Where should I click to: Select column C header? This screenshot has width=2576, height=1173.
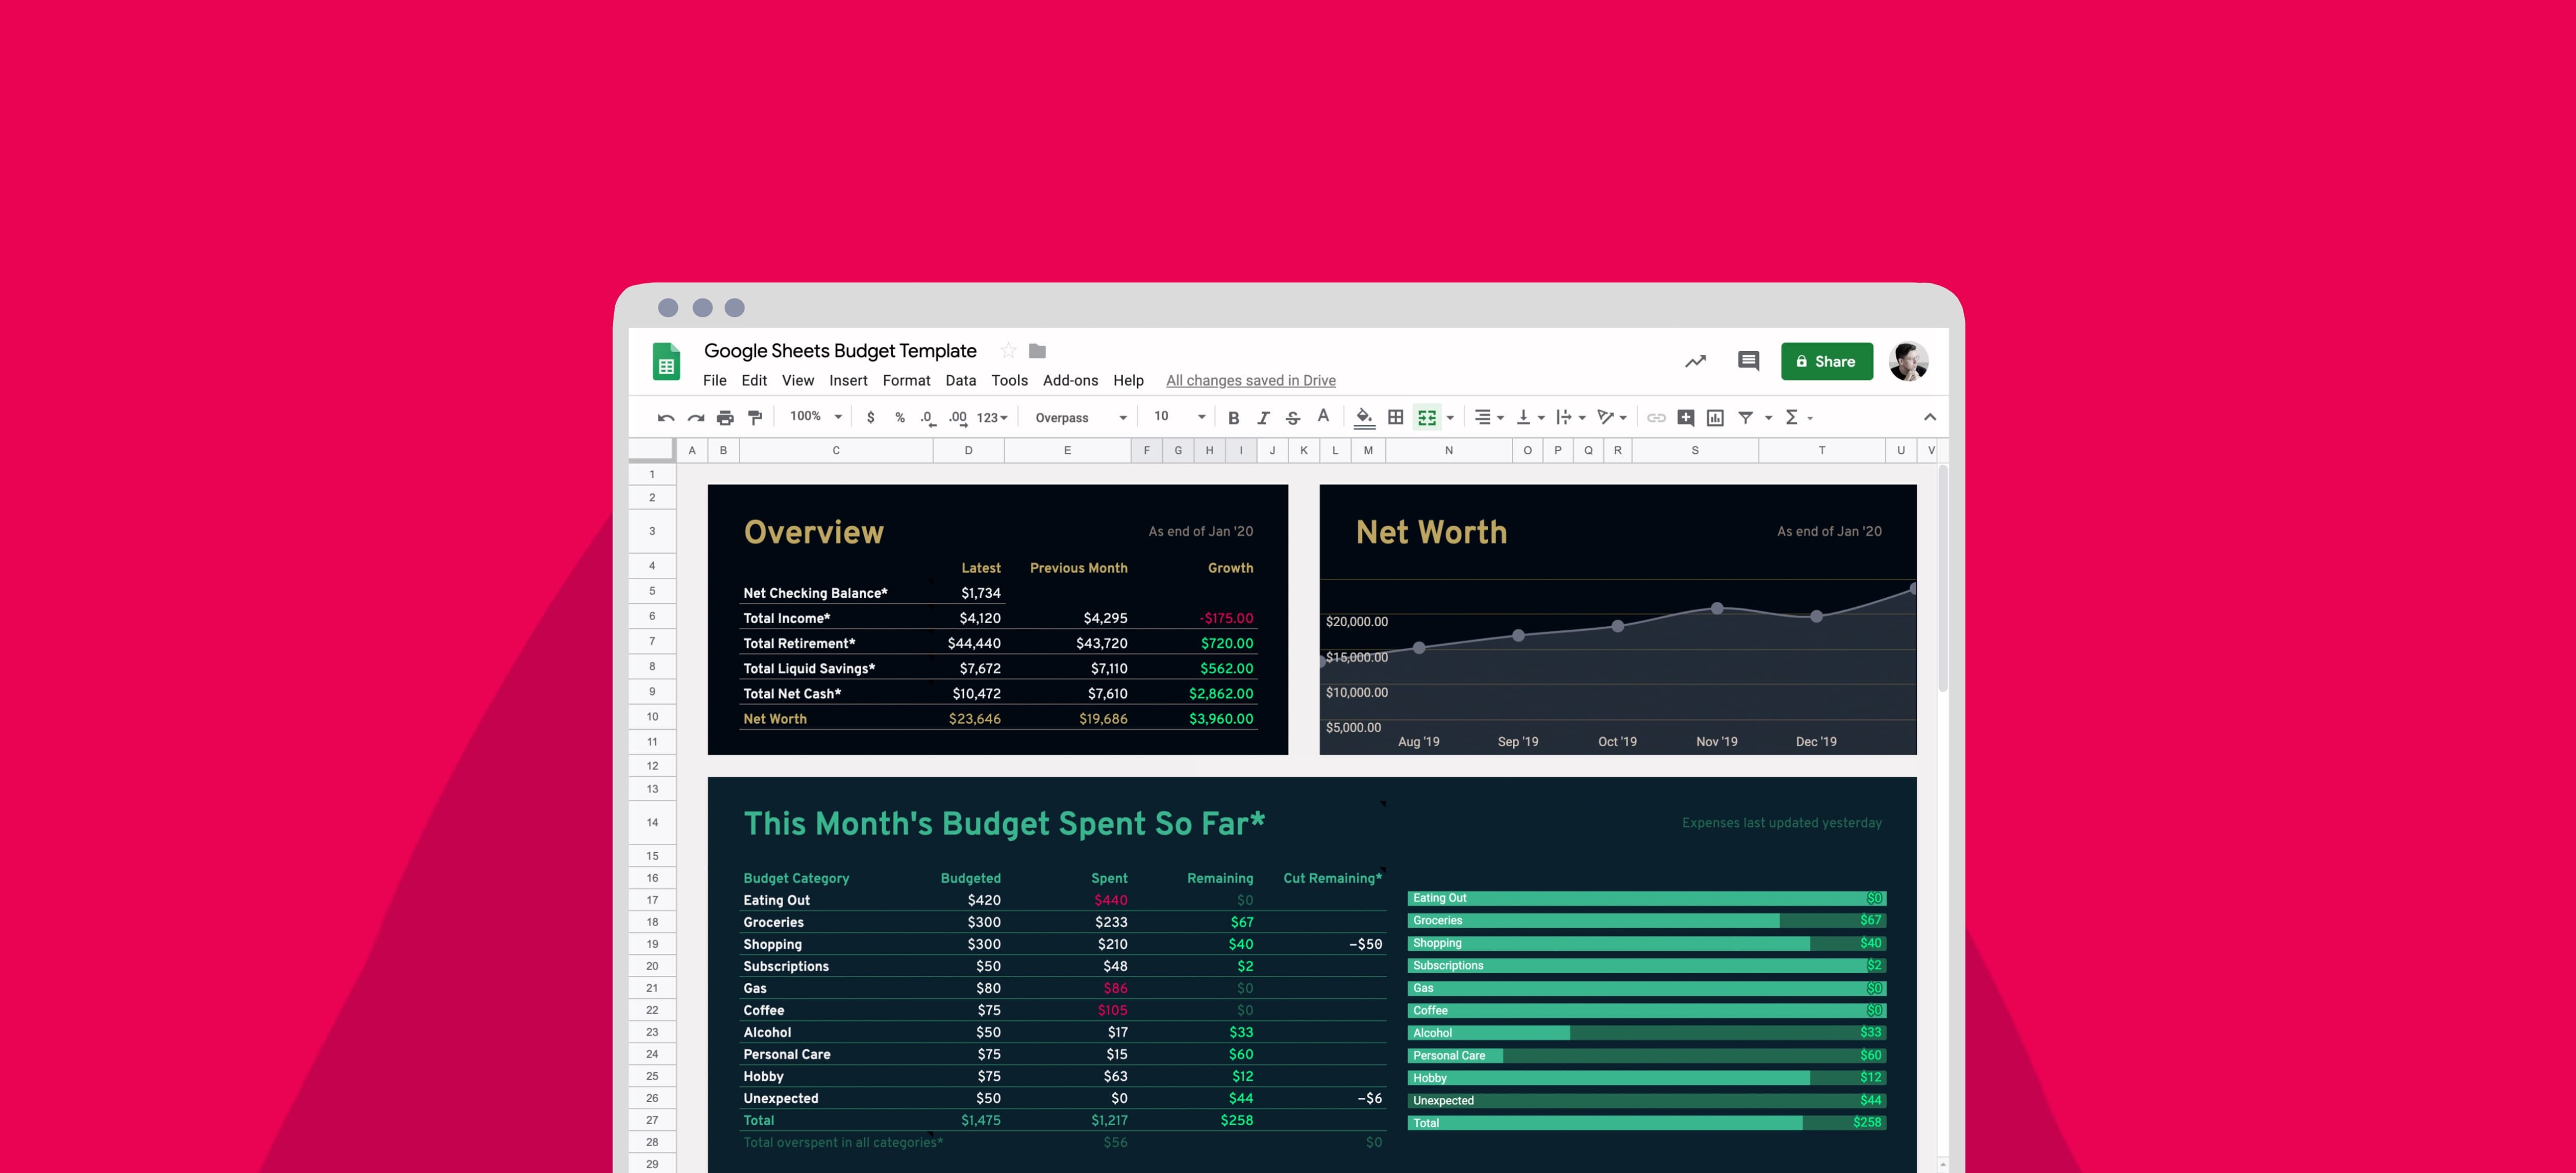[x=836, y=451]
